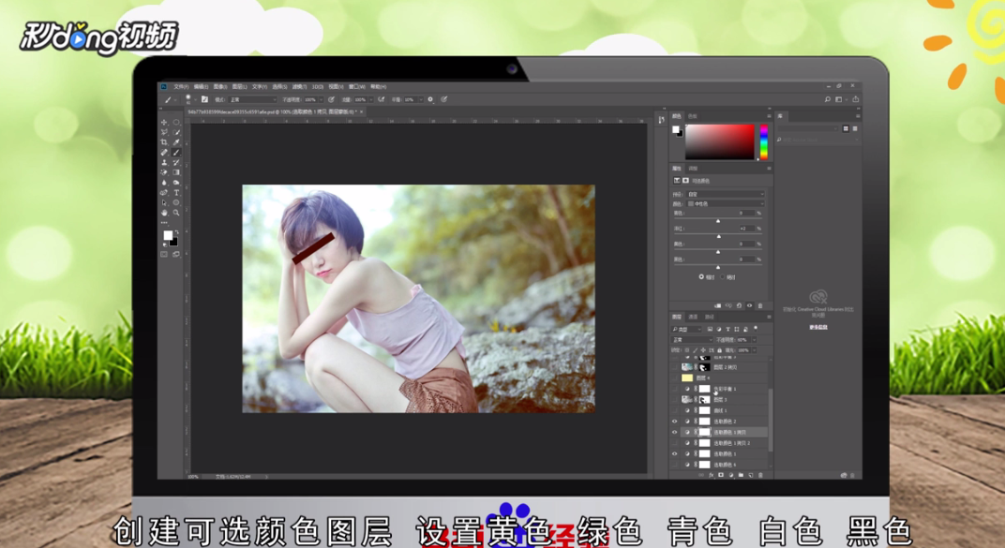Click the yellow 图层 4 layer thumbnail
This screenshot has height=548, width=1005.
pos(687,378)
